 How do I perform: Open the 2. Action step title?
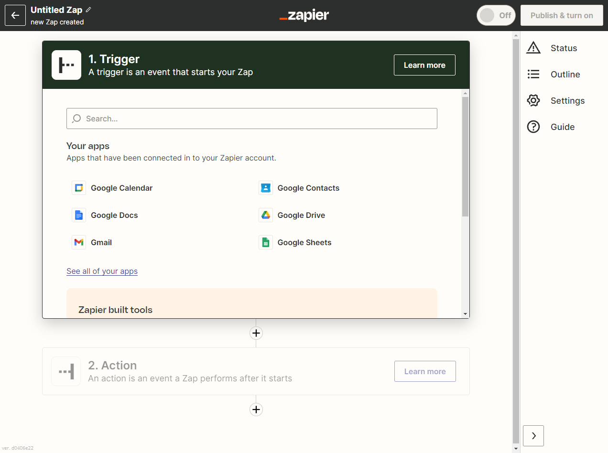(x=112, y=365)
